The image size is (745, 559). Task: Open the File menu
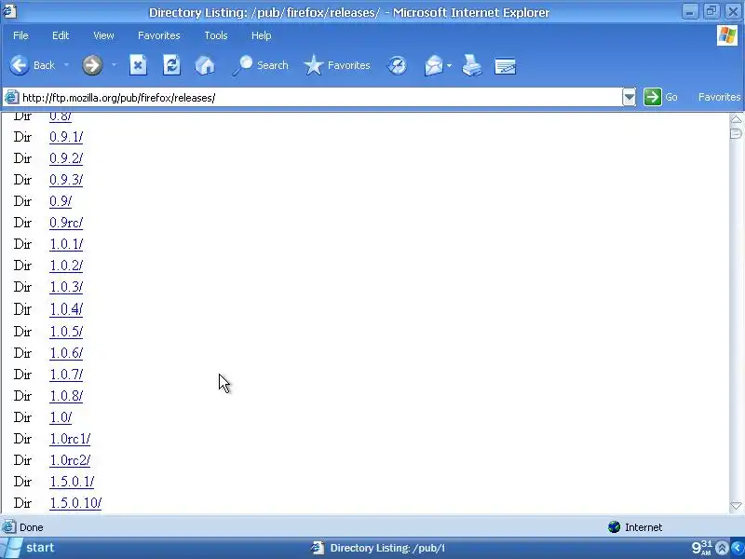20,35
